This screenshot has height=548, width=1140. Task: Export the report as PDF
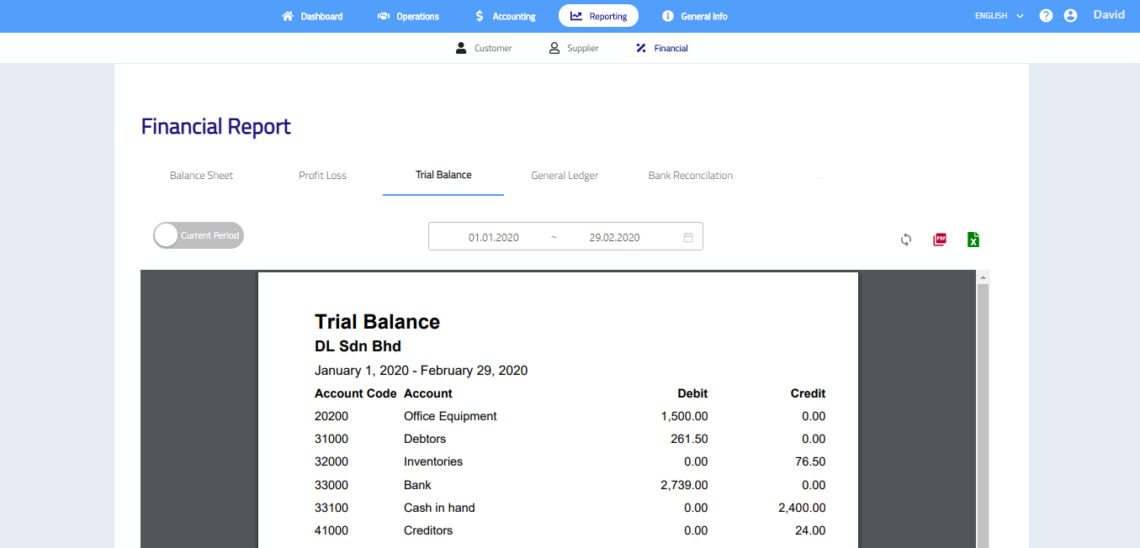click(940, 240)
